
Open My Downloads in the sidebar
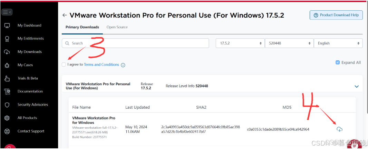point(30,52)
